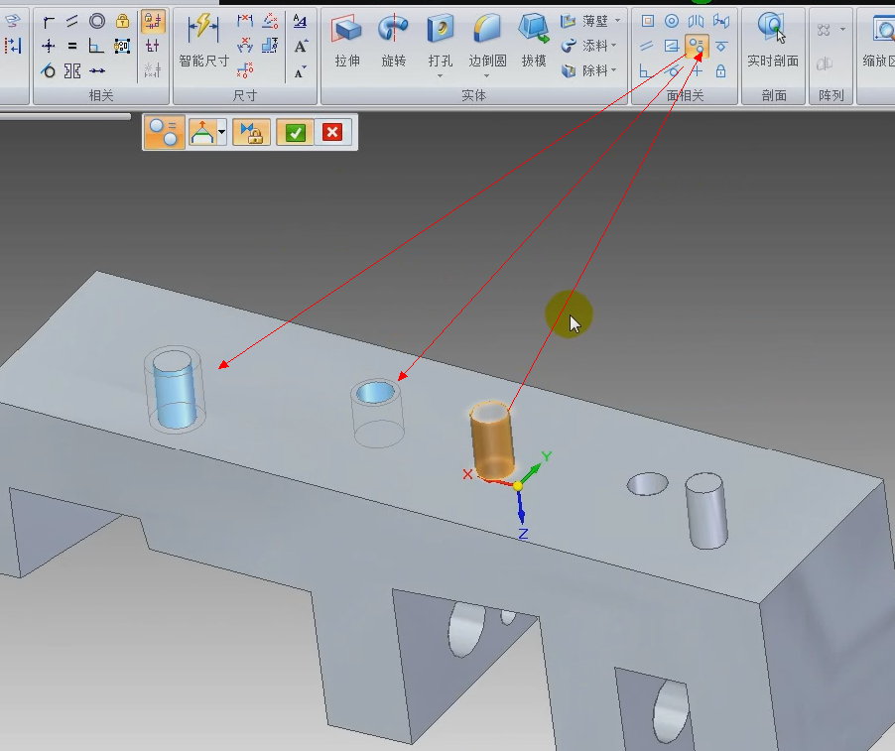Open the 除料 dropdown arrow
Viewport: 895px width, 751px height.
614,70
